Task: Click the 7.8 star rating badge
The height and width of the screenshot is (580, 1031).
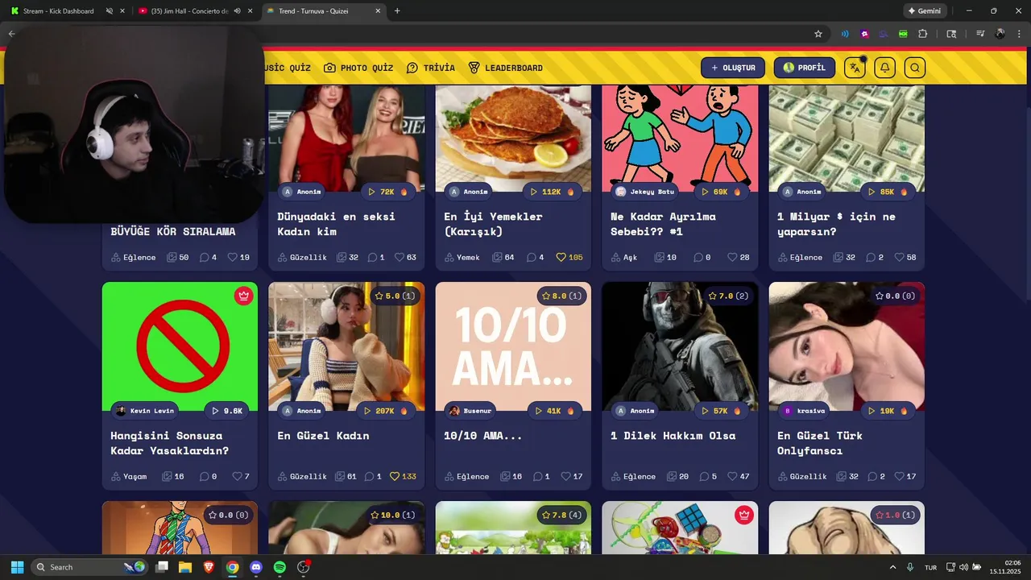Action: point(561,515)
